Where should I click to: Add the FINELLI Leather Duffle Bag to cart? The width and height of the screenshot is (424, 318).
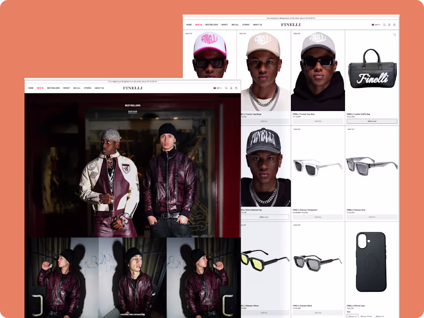[372, 121]
